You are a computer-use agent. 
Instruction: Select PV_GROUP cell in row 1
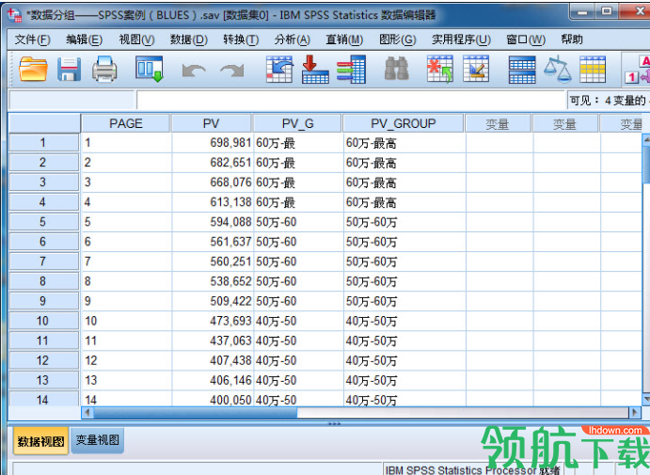404,143
